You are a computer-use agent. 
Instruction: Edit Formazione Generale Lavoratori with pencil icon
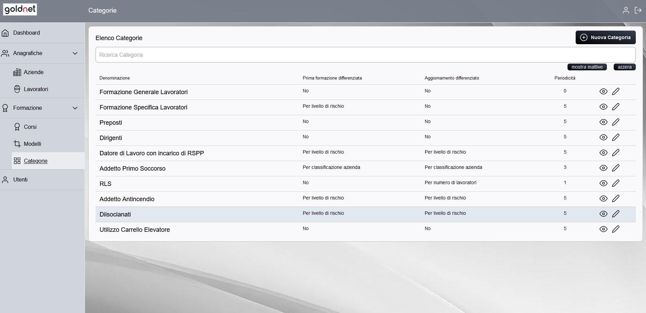tap(616, 91)
